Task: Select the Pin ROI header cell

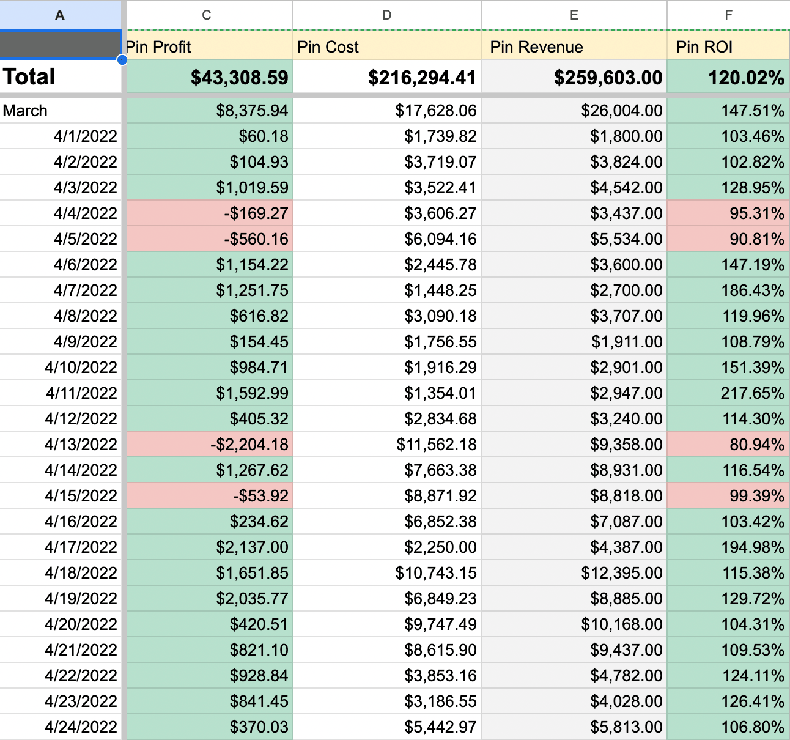Action: point(728,47)
